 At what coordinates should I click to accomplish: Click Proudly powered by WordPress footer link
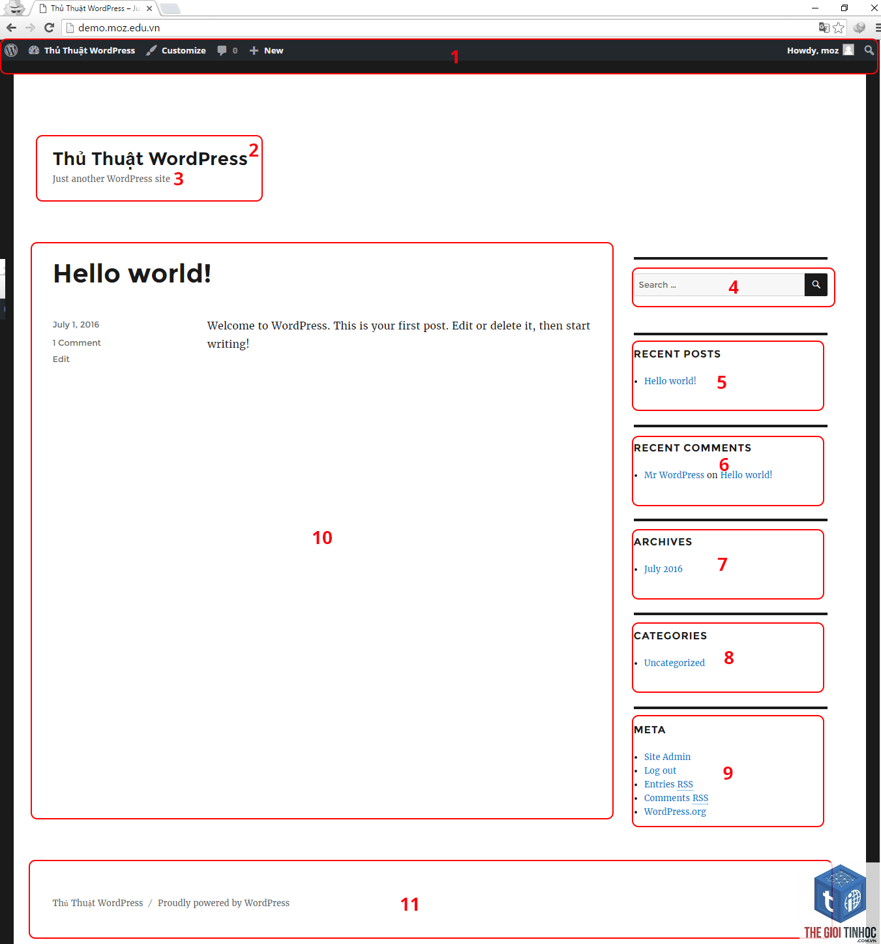[x=224, y=903]
